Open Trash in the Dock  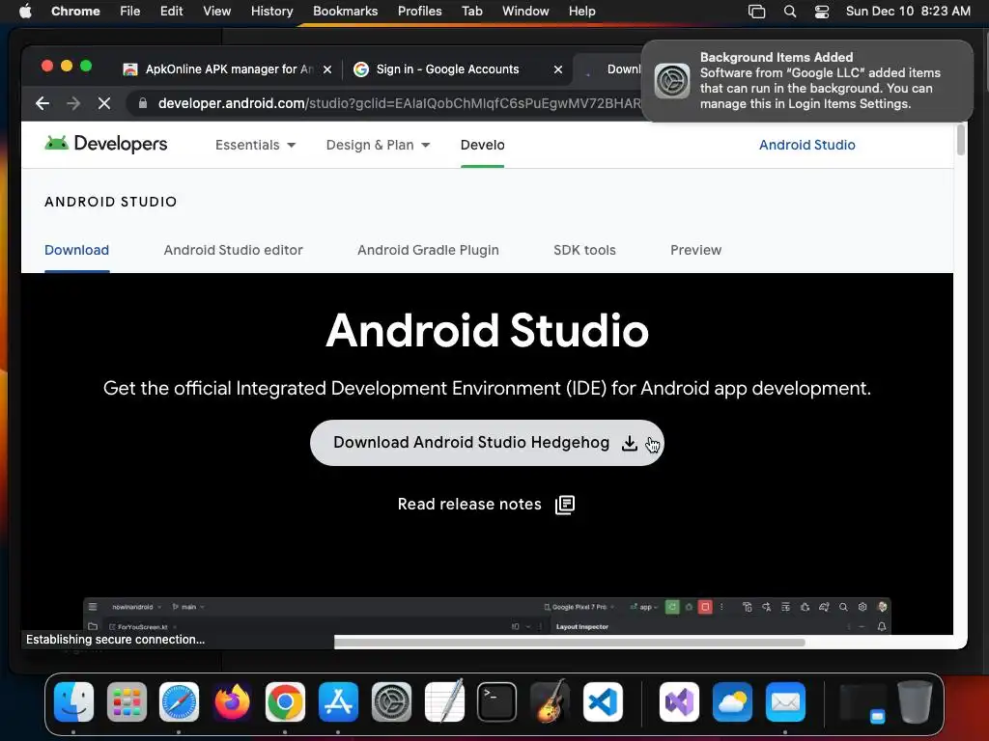click(x=916, y=702)
